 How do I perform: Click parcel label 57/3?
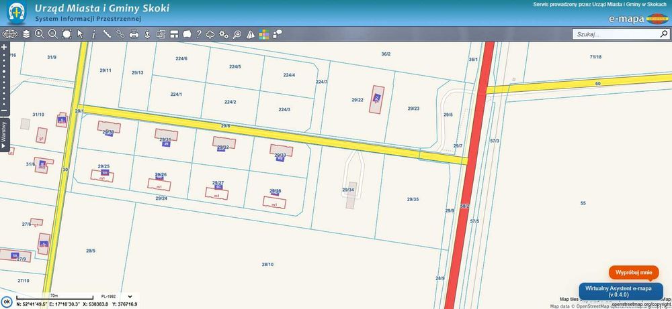pyautogui.click(x=495, y=141)
